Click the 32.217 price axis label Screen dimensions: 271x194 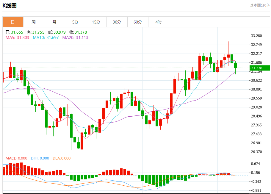point(256,54)
